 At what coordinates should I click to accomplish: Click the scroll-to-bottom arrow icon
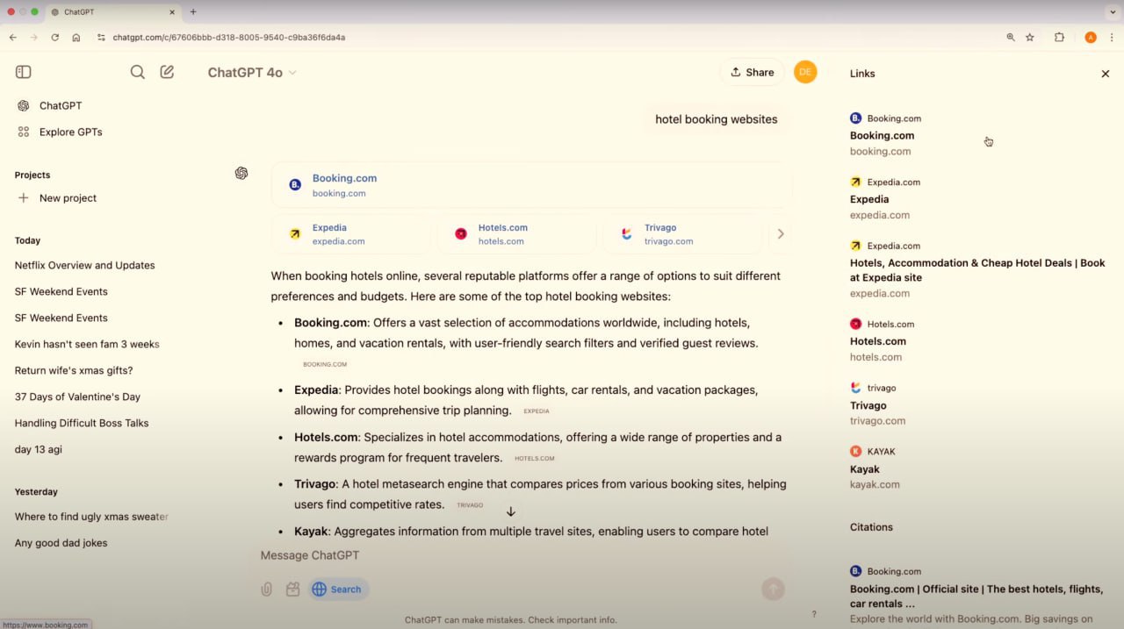click(x=510, y=511)
